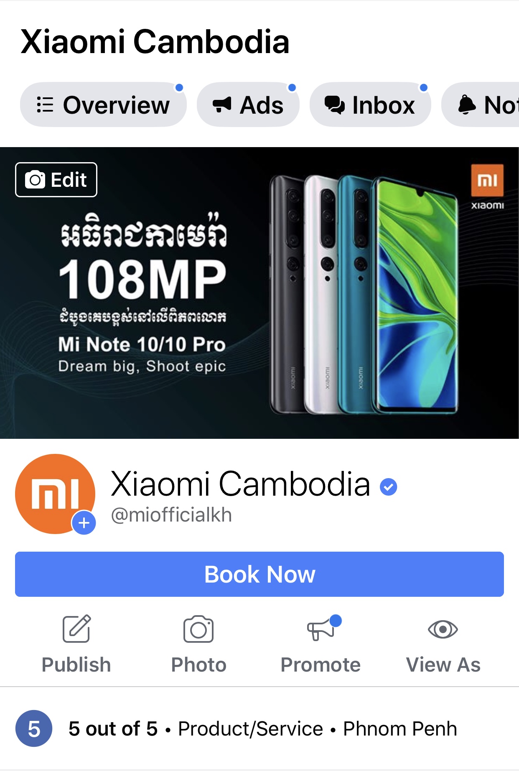The width and height of the screenshot is (519, 779).
Task: Tap the View As eye icon
Action: pyautogui.click(x=443, y=629)
